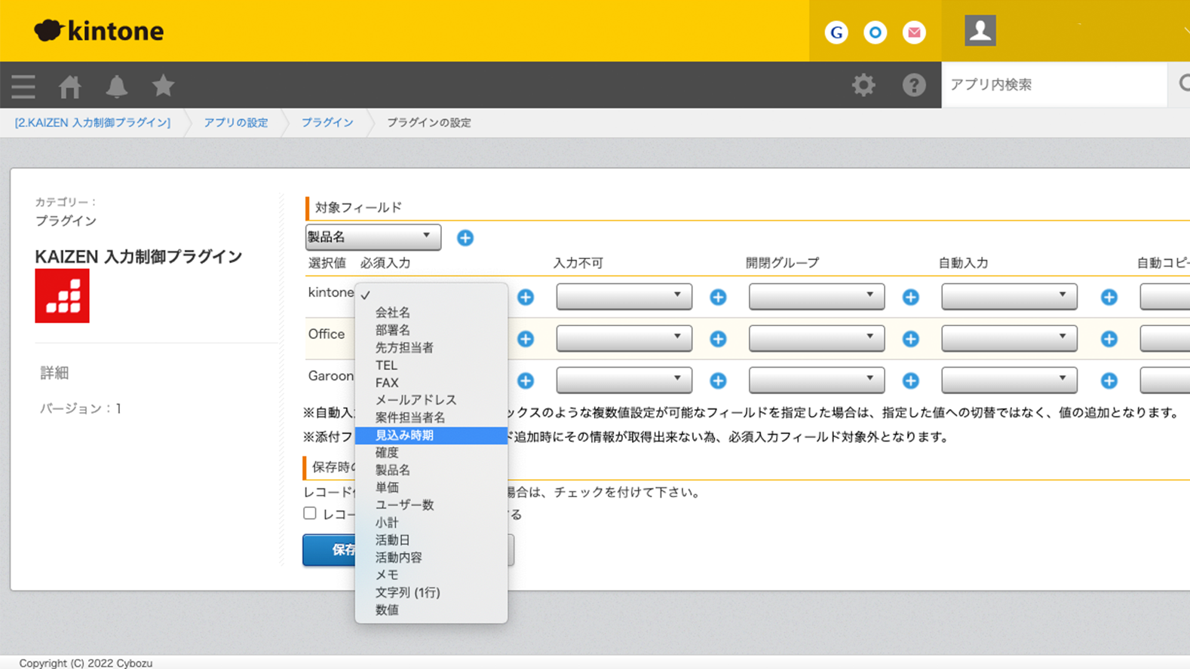This screenshot has width=1190, height=669.
Task: Open the help question mark icon
Action: [x=914, y=85]
